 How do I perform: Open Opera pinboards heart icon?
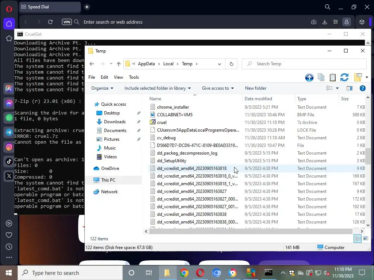9,235
